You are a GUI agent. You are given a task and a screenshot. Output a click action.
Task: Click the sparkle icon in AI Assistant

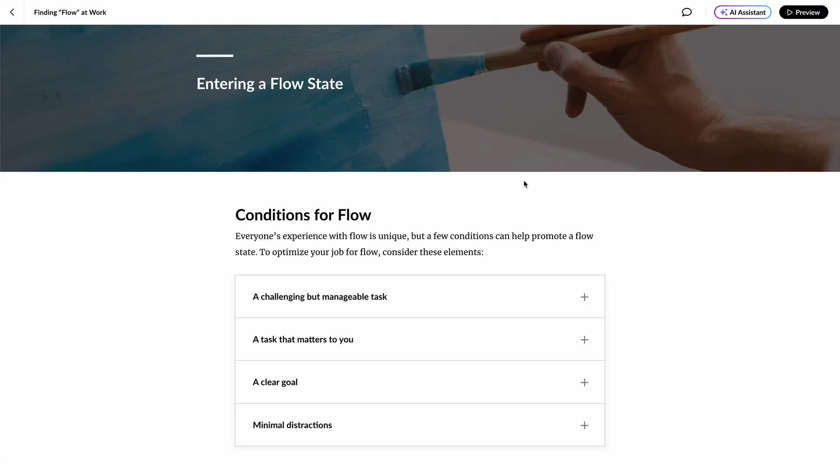pos(724,12)
